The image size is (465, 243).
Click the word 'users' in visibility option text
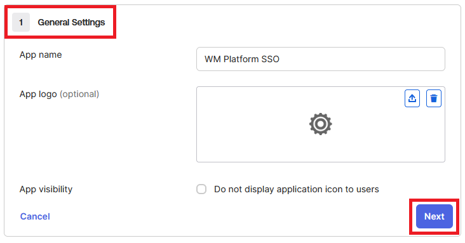(x=367, y=189)
